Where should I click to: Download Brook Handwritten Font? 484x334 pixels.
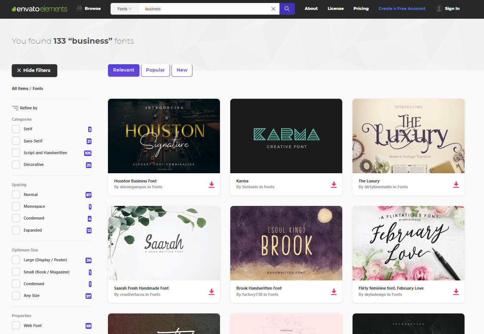point(334,292)
